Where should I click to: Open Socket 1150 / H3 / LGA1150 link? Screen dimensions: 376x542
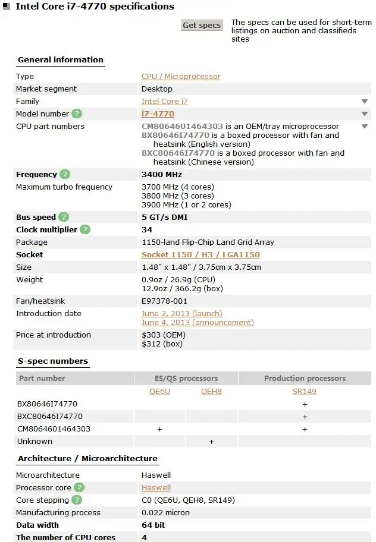tap(200, 254)
